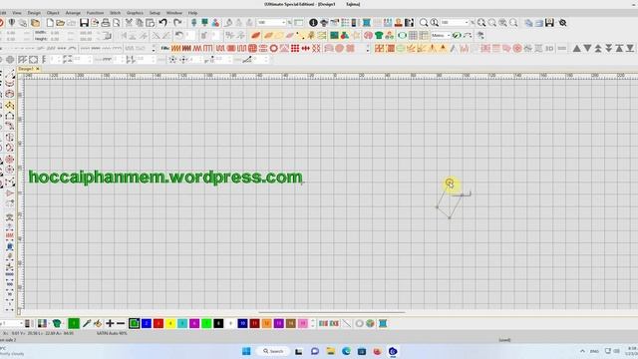Viewport: 638px width, 359px height.
Task: Select blue color swatch number 2
Action: [147, 323]
